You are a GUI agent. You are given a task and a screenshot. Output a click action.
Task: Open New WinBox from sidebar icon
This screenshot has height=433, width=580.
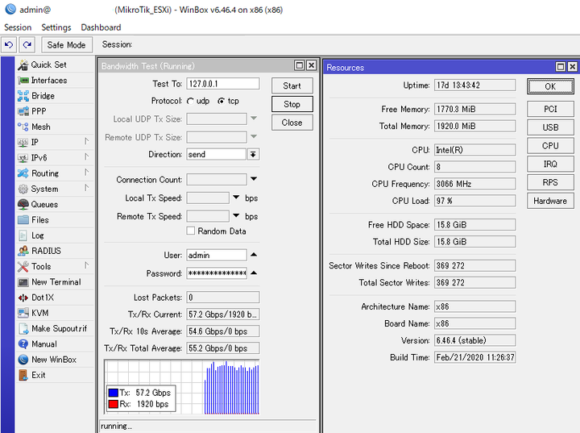coord(23,360)
